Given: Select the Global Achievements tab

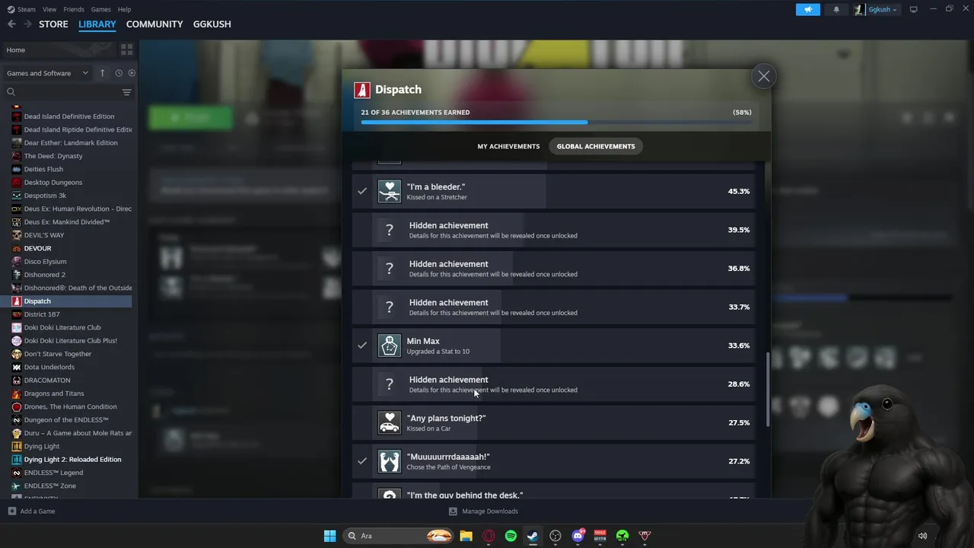Looking at the screenshot, I should pos(596,146).
